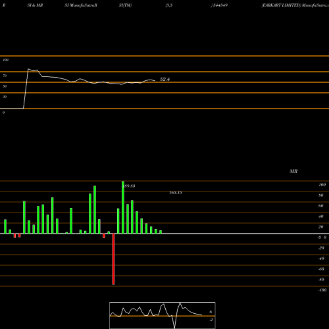The height and width of the screenshot is (329, 329).
Task: Click the MR axis label -100
Action: coord(322,290)
